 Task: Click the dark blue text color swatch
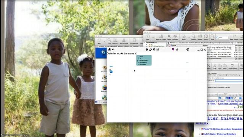pos(229,98)
